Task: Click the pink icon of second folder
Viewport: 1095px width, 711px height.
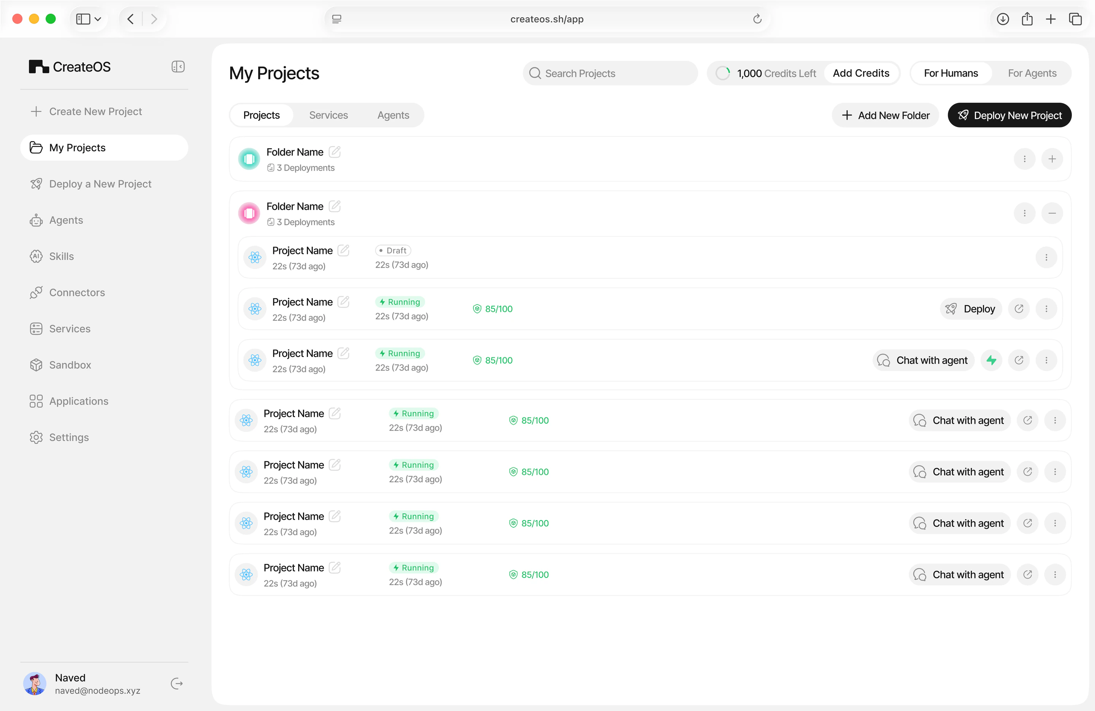Action: pyautogui.click(x=249, y=214)
